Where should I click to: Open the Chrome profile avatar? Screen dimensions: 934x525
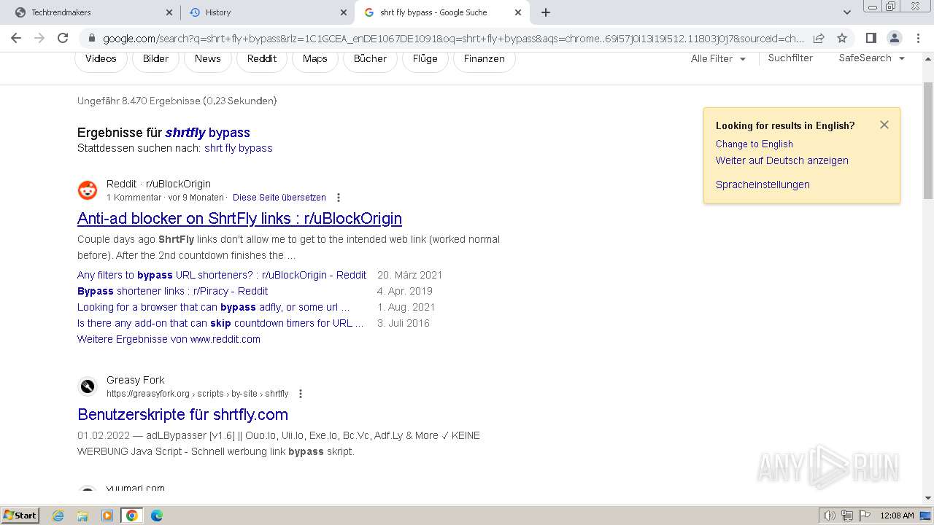click(x=894, y=38)
